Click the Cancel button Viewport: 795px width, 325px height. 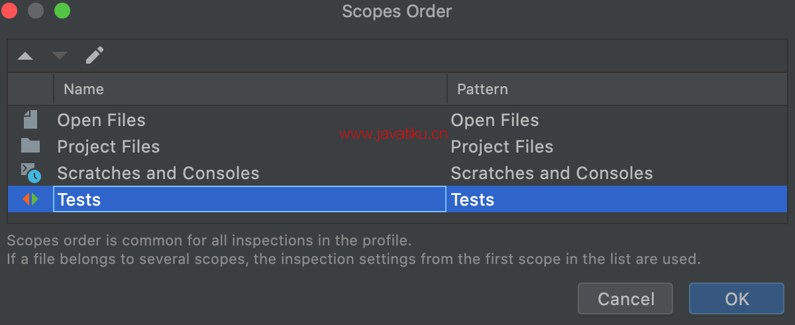tap(625, 298)
